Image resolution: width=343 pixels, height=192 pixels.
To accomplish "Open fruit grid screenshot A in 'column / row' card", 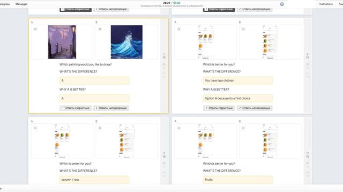I will (x=62, y=141).
